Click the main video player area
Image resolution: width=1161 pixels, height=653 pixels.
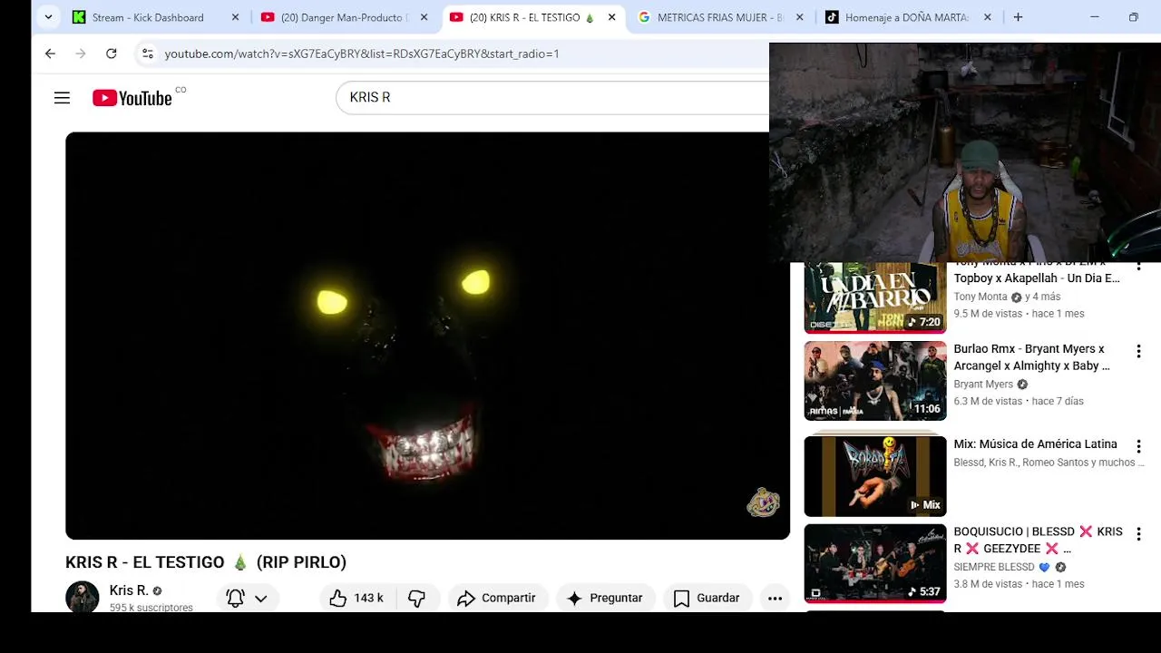[x=427, y=336]
